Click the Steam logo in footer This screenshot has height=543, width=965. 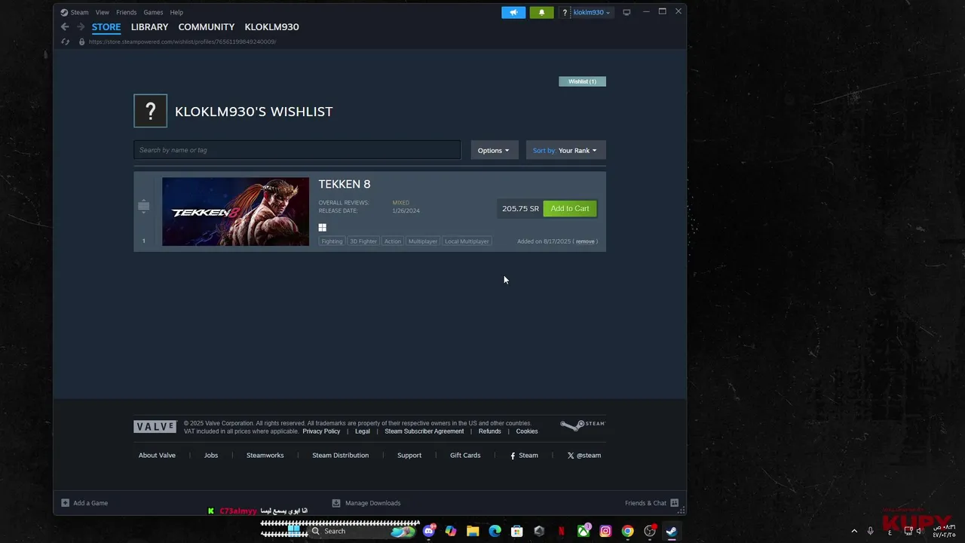point(583,425)
